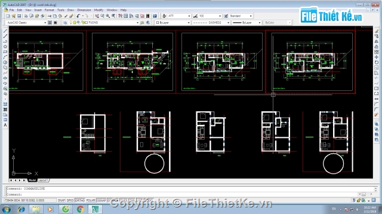Toggle POLAR button in status bar
Viewport: 382px width, 214px height.
click(x=91, y=200)
